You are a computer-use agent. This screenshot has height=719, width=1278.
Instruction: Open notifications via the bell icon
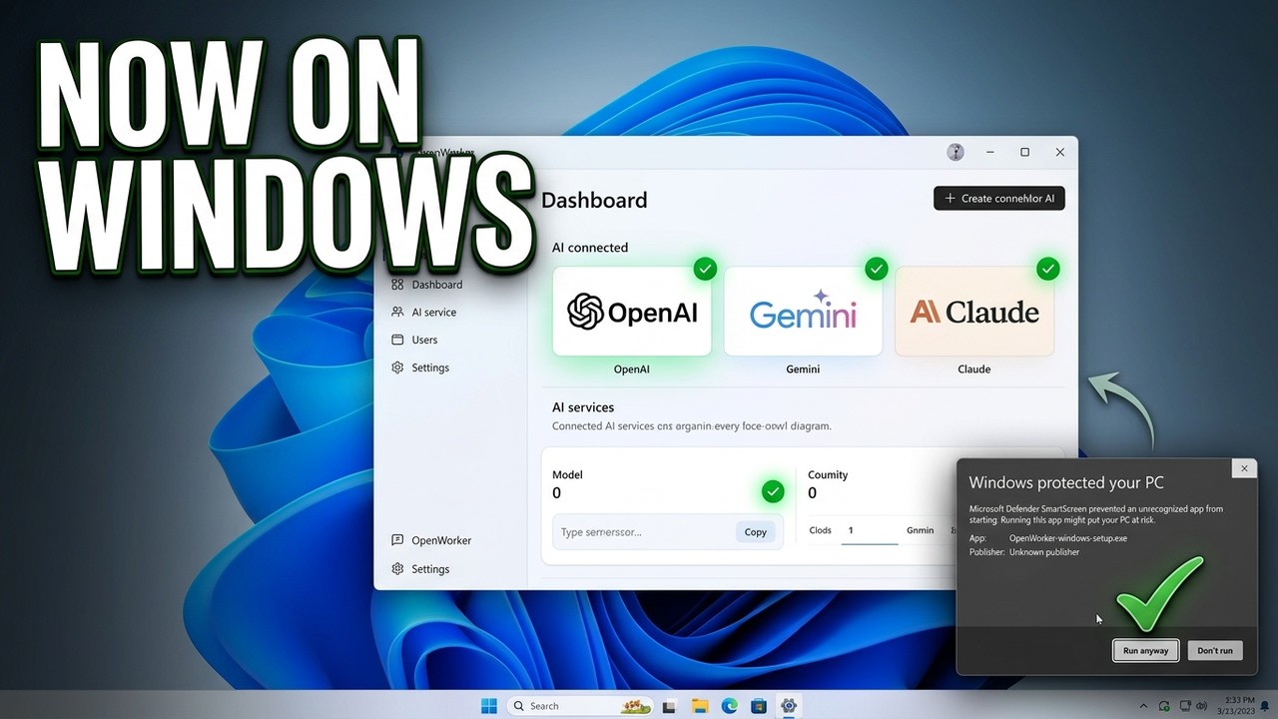point(1264,706)
